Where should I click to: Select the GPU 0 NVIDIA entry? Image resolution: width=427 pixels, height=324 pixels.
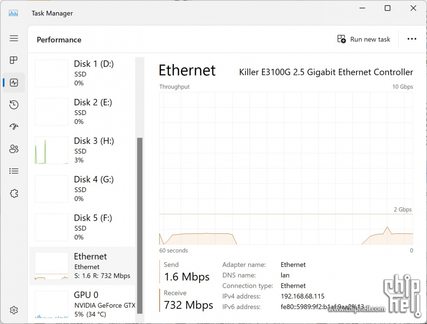click(x=83, y=304)
